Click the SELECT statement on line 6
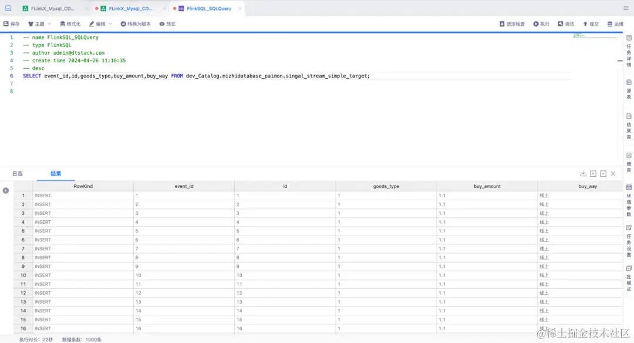The height and width of the screenshot is (343, 634). [x=196, y=76]
